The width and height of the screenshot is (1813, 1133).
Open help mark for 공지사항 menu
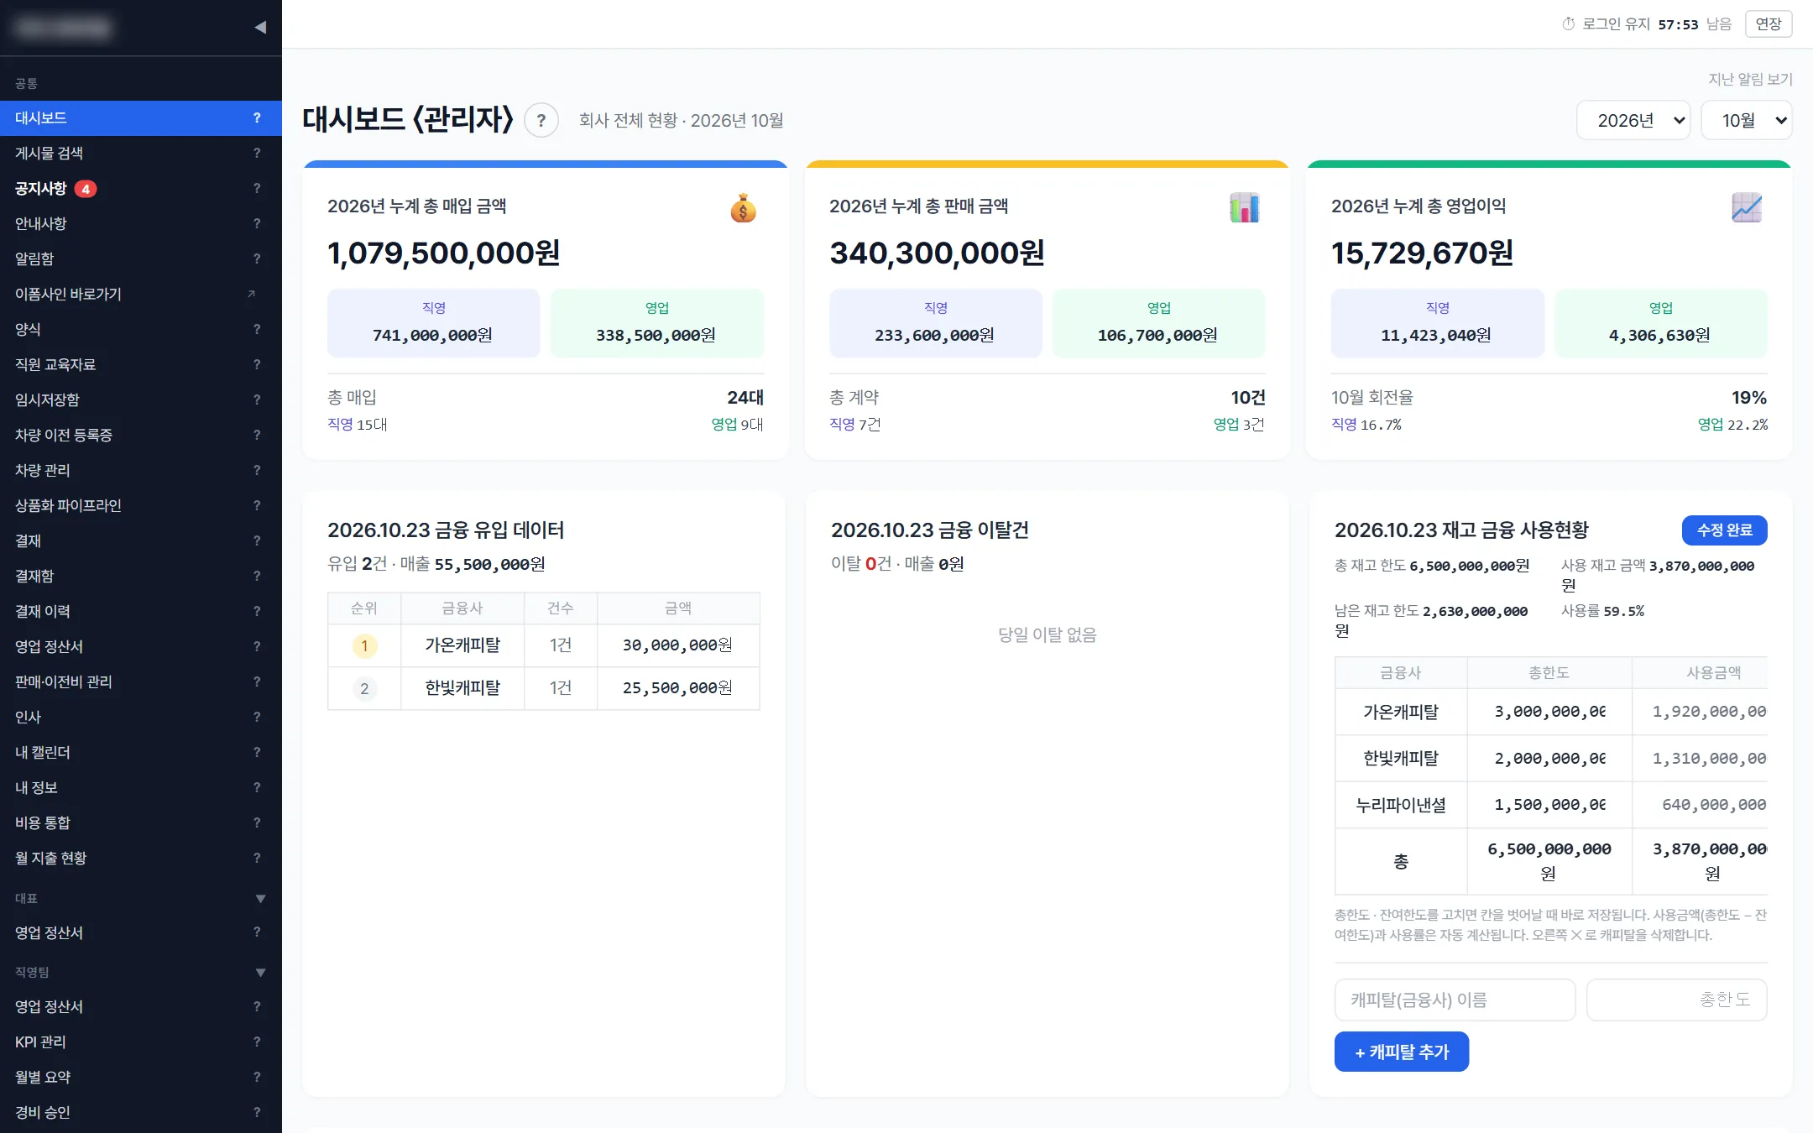[257, 188]
